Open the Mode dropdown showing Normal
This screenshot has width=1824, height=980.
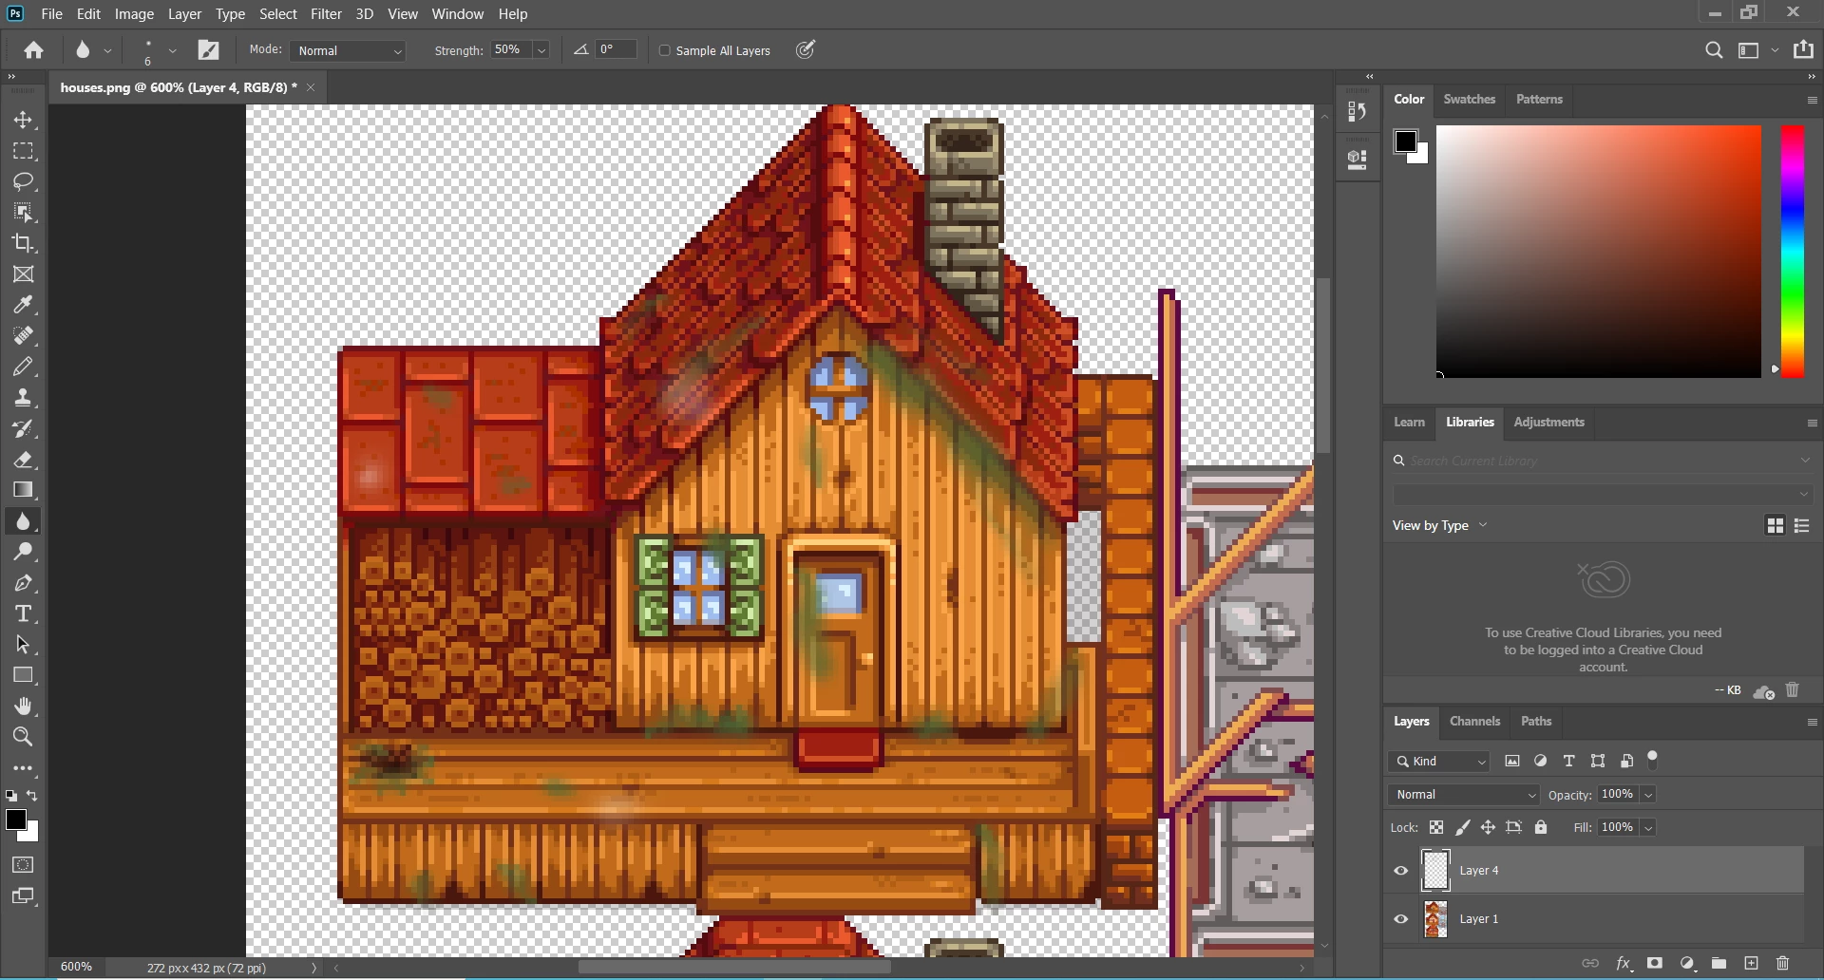pos(349,50)
